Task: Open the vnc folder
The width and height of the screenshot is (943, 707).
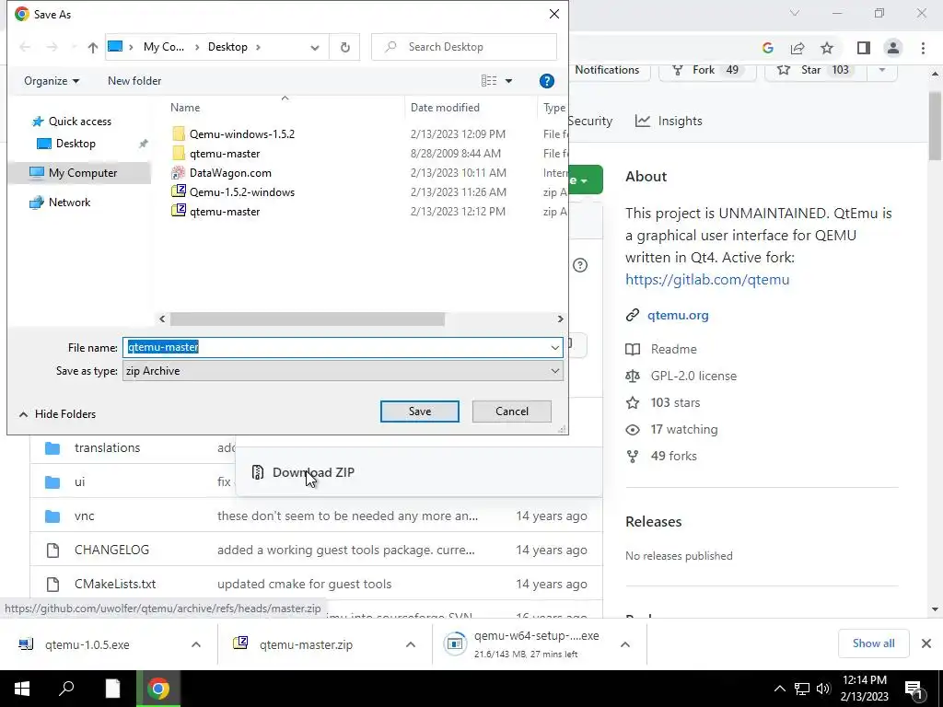Action: [x=84, y=516]
